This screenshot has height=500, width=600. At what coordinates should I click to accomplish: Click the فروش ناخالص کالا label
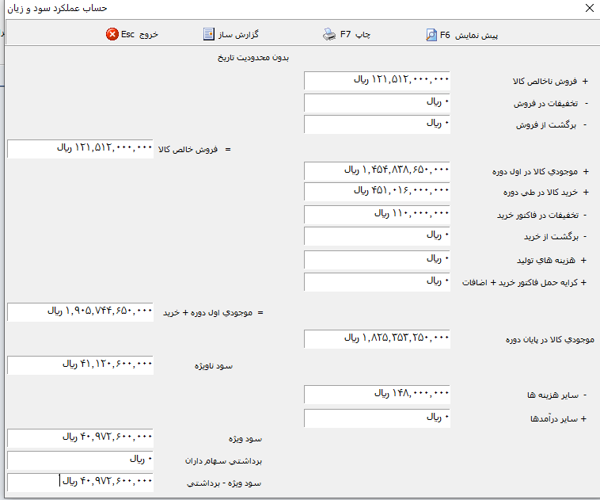click(545, 82)
